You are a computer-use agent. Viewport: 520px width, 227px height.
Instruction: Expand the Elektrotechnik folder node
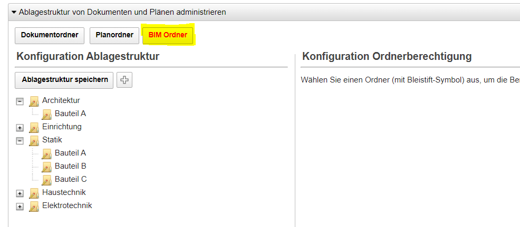click(20, 207)
